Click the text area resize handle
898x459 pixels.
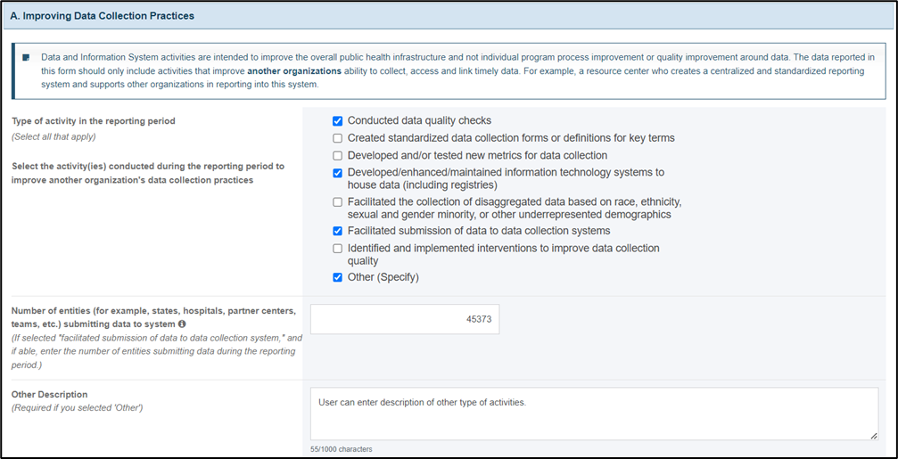[874, 436]
